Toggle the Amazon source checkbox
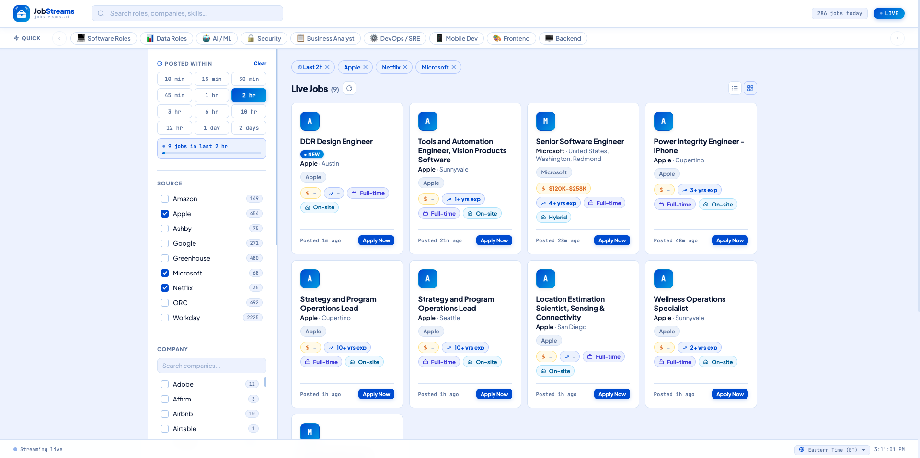Viewport: 920px width, 458px height. click(x=165, y=199)
